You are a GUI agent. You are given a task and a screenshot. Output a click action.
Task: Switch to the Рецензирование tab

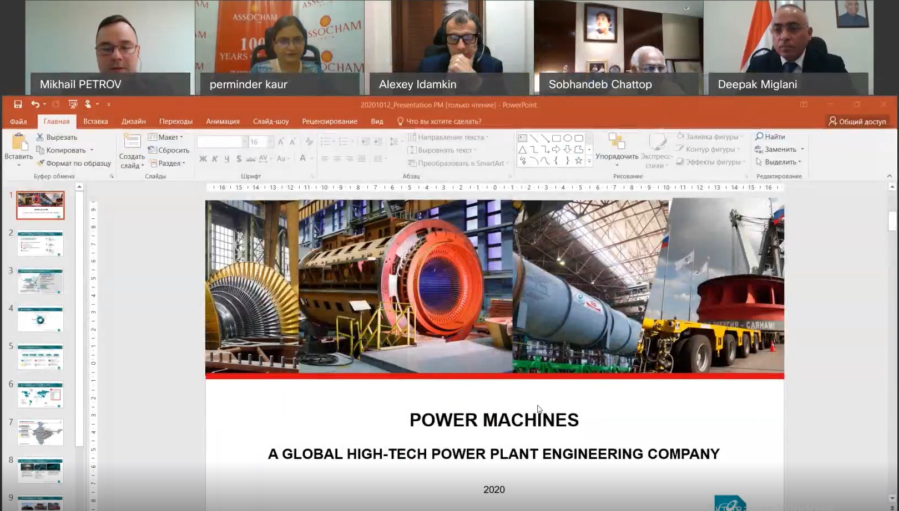(330, 121)
